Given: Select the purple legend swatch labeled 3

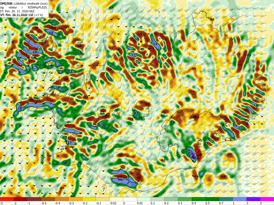Looking at the screenshot, I should pyautogui.click(x=253, y=199).
